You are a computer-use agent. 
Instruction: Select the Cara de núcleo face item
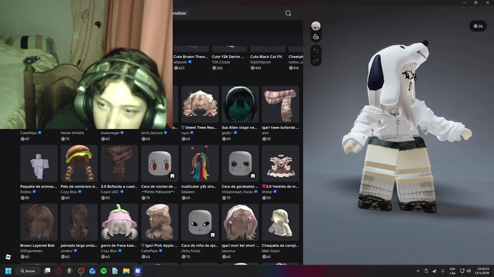point(160,163)
